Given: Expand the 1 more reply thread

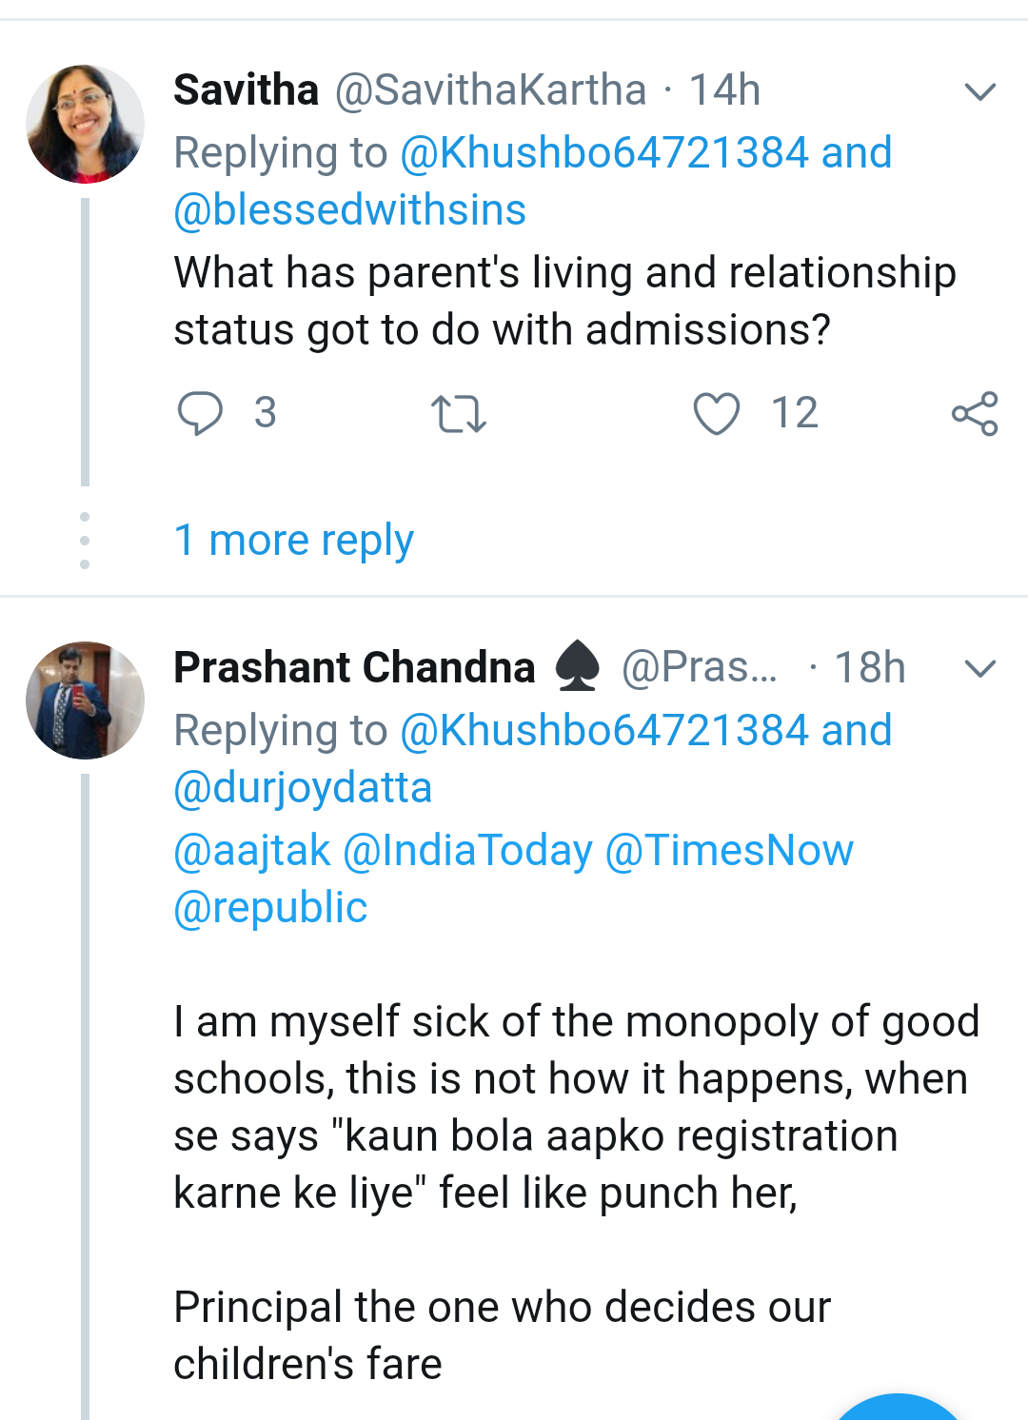Looking at the screenshot, I should [293, 540].
